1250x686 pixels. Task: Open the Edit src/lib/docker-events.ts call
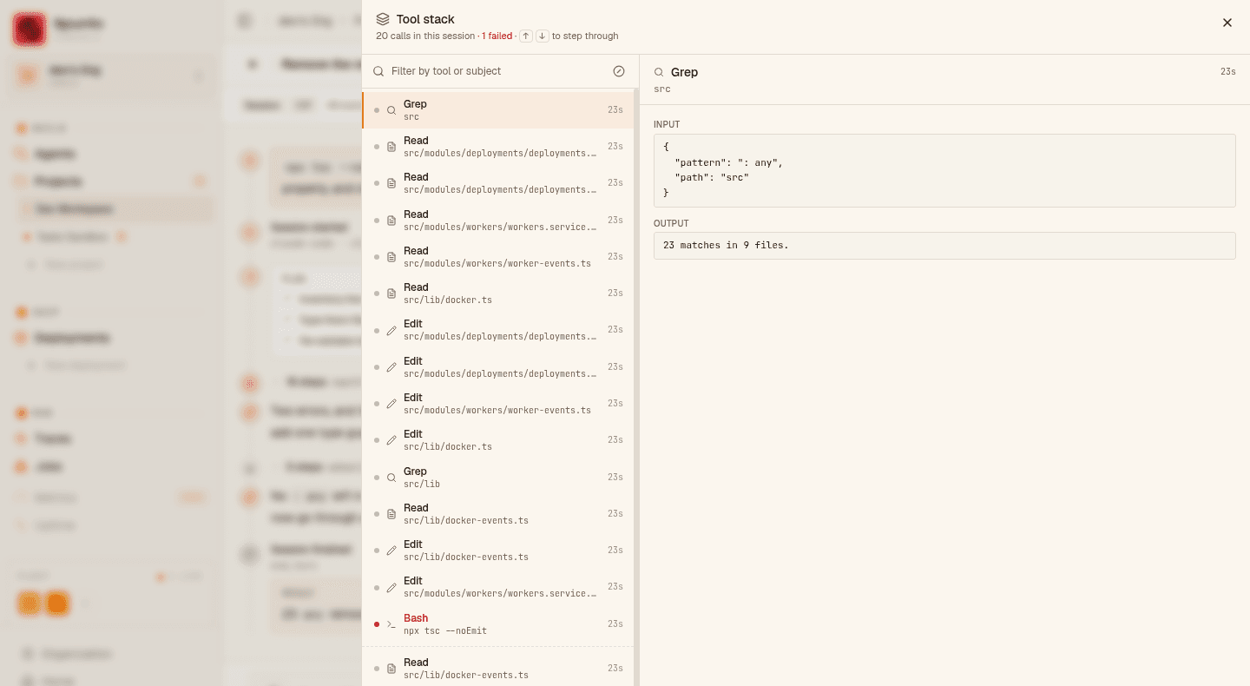click(498, 551)
